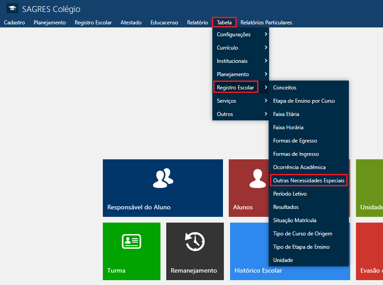Select Conceitos in the Registro Escolar submenu

[285, 88]
